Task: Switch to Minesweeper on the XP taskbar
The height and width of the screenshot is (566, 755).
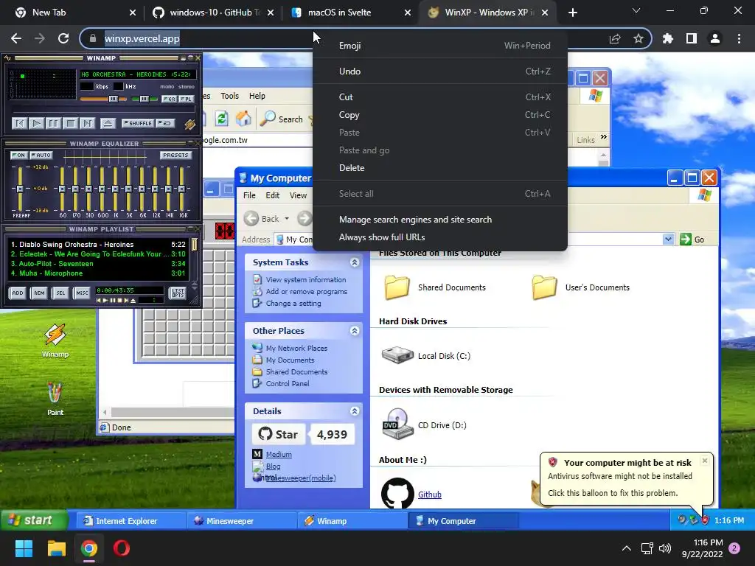Action: [x=242, y=521]
